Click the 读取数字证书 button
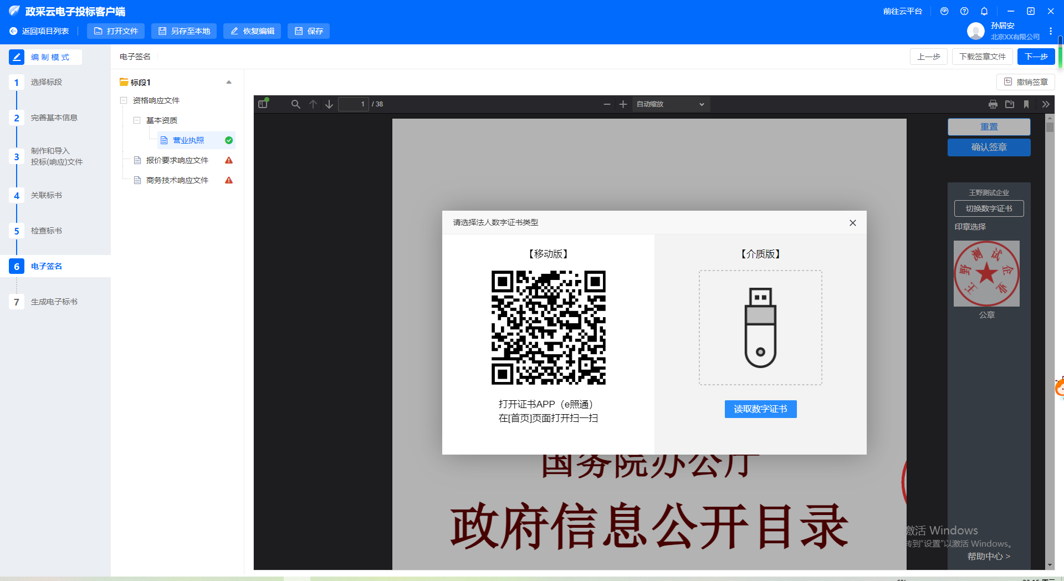The width and height of the screenshot is (1064, 581). (x=760, y=409)
